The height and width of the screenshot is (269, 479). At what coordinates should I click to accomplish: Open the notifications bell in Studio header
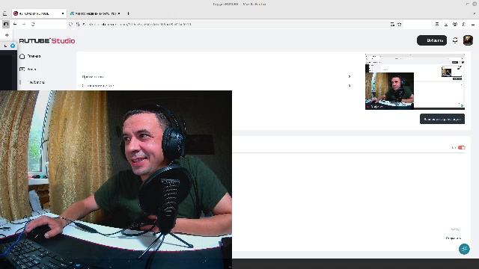(455, 40)
